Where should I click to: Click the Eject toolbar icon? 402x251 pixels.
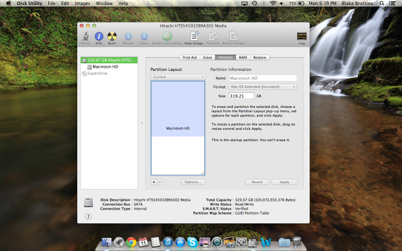(144, 36)
